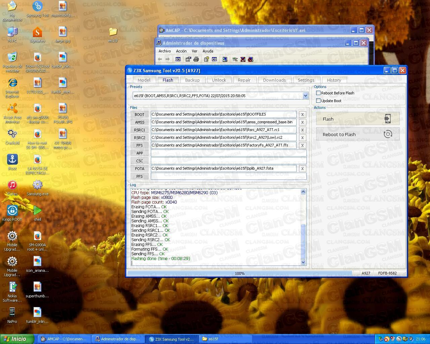Viewport: 430px width, 344px height.
Task: Click the Reboot to Flash button
Action: point(358,134)
